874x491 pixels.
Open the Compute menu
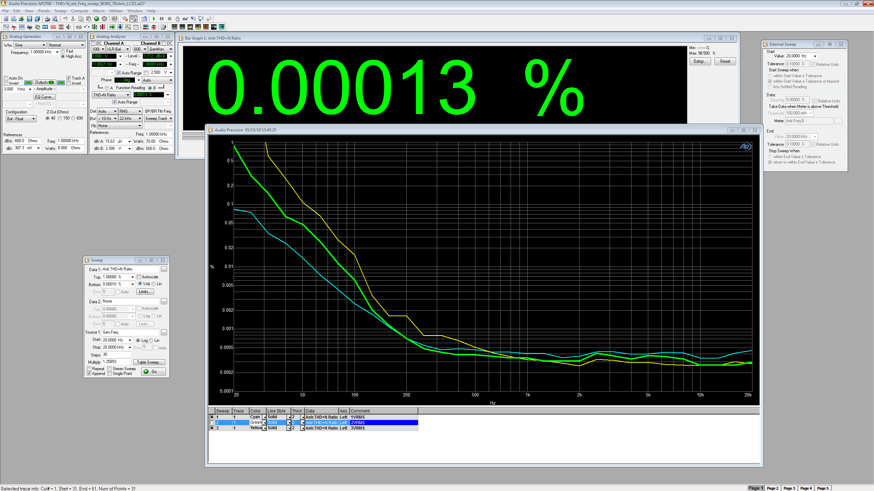[80, 11]
